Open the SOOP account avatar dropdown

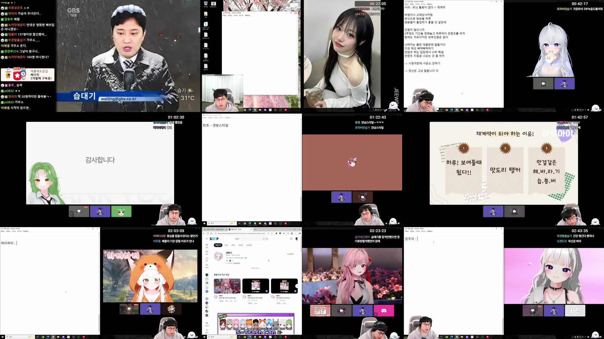(296, 239)
